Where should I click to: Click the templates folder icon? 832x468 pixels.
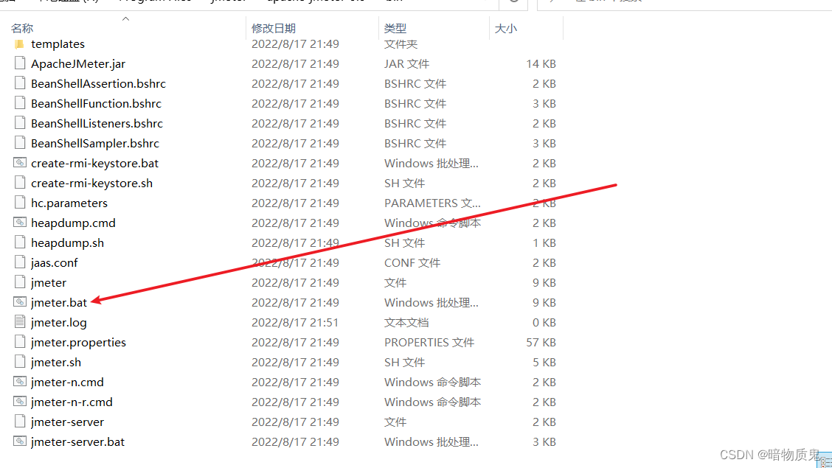[20, 44]
